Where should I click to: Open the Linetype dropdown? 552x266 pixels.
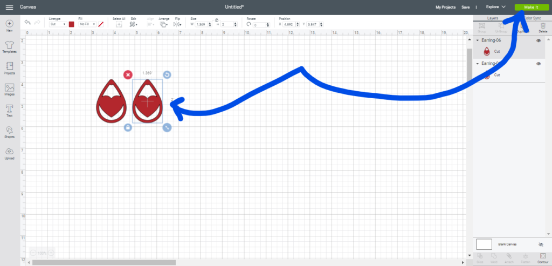point(58,24)
